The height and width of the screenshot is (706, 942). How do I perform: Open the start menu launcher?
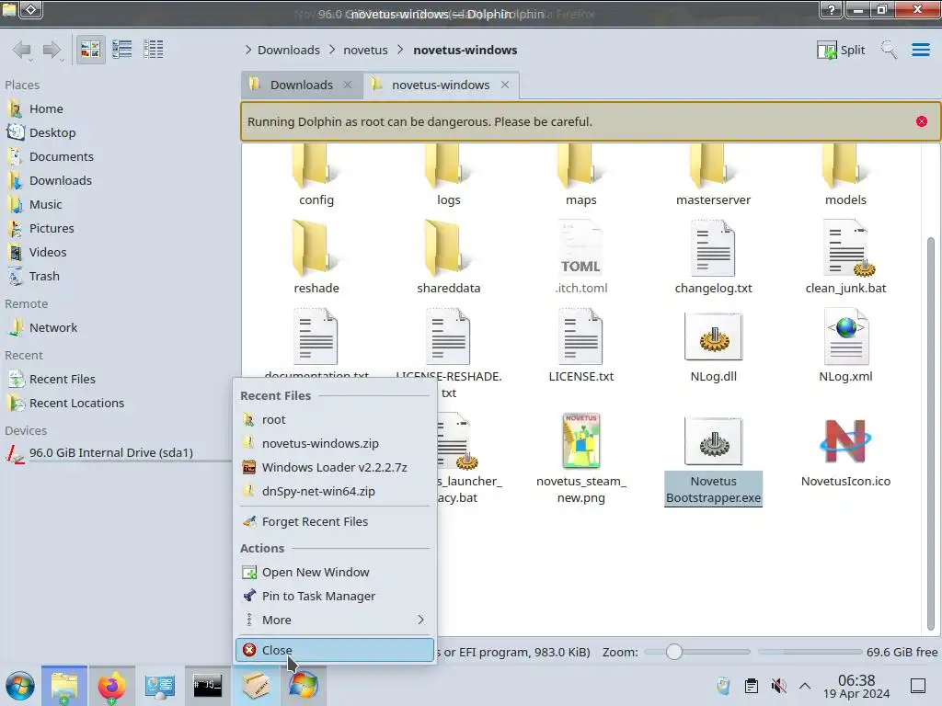point(20,686)
